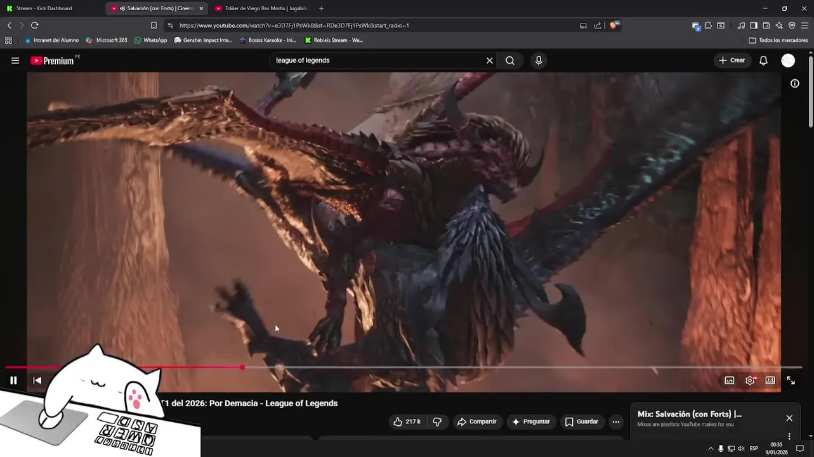Open the Microsoft 365 bookmark
814x457 pixels.
click(x=107, y=40)
